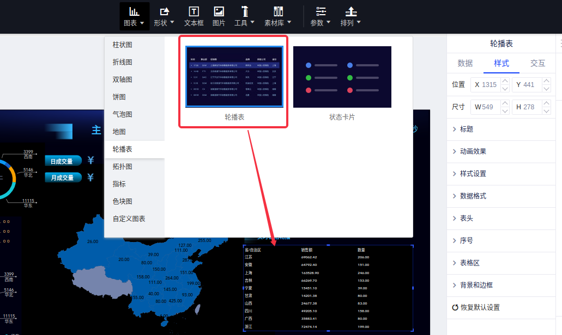Open the 排列 arrange icon
This screenshot has height=335, width=562.
(351, 11)
